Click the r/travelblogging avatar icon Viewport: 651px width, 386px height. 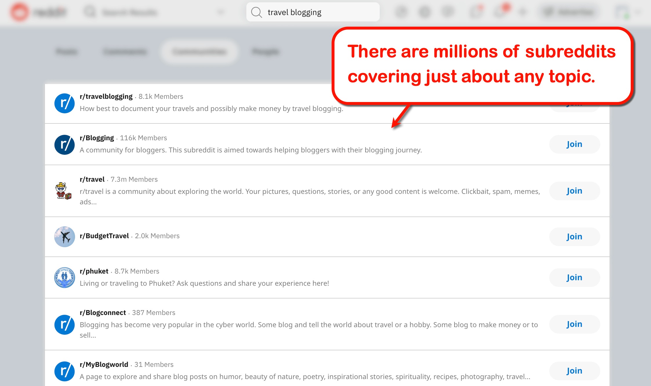(65, 103)
